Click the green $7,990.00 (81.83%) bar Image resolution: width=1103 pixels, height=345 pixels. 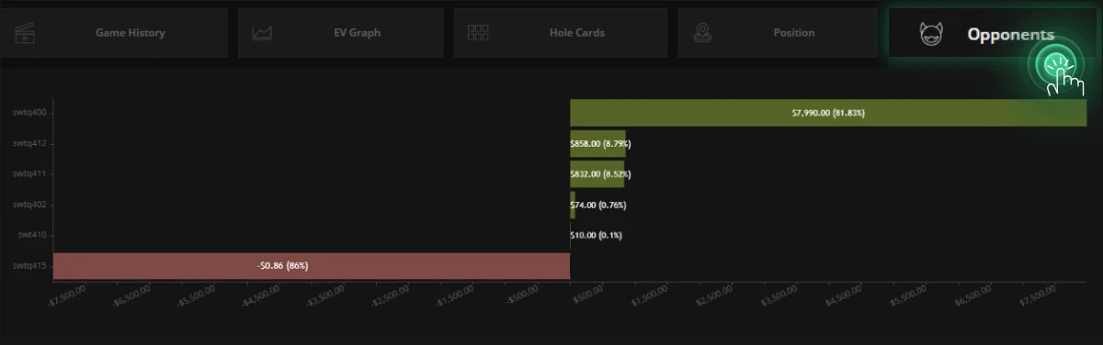[828, 113]
